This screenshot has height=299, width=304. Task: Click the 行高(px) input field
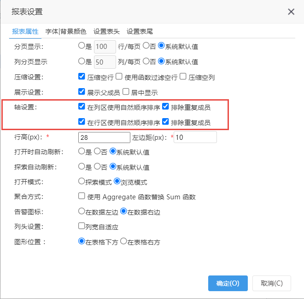(104, 138)
